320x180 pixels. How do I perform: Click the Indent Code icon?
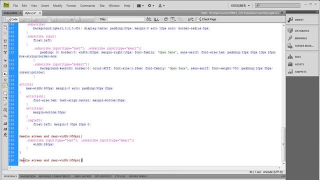point(5,123)
